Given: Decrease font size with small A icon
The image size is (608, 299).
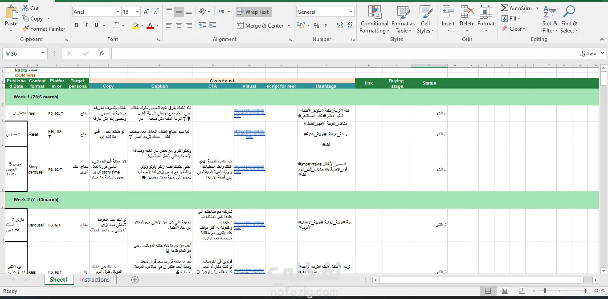Looking at the screenshot, I should tap(156, 12).
